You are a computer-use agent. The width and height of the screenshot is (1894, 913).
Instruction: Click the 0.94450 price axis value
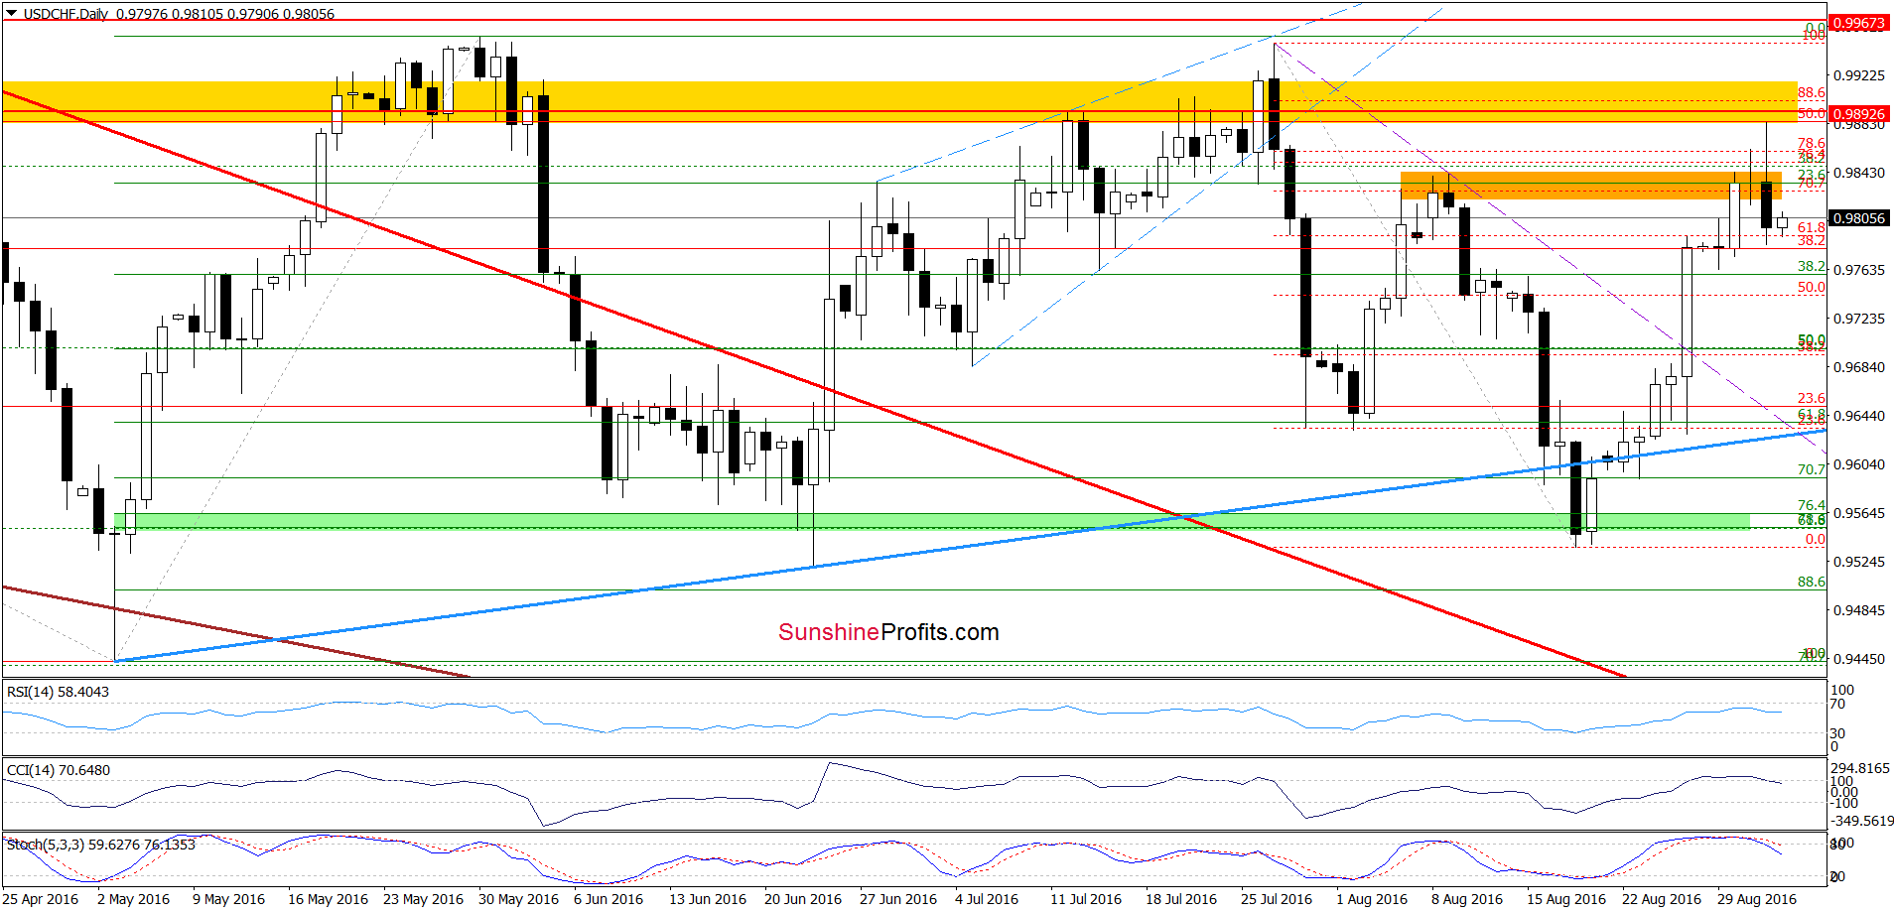pos(1858,659)
